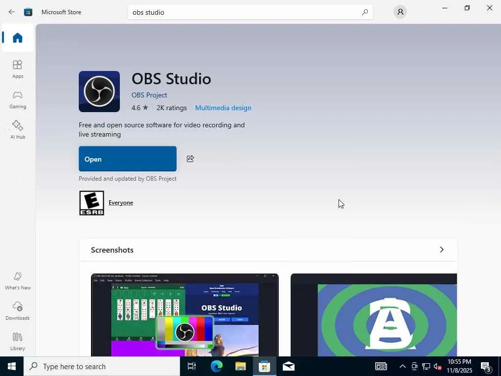Minimize the Microsoft Store window
This screenshot has height=376, width=501.
click(x=445, y=8)
